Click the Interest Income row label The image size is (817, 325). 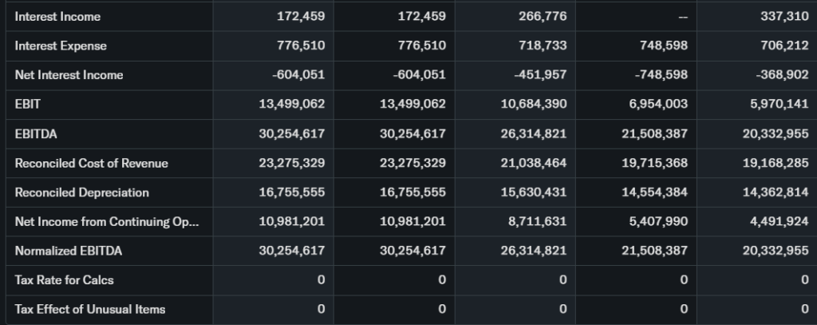pos(58,16)
